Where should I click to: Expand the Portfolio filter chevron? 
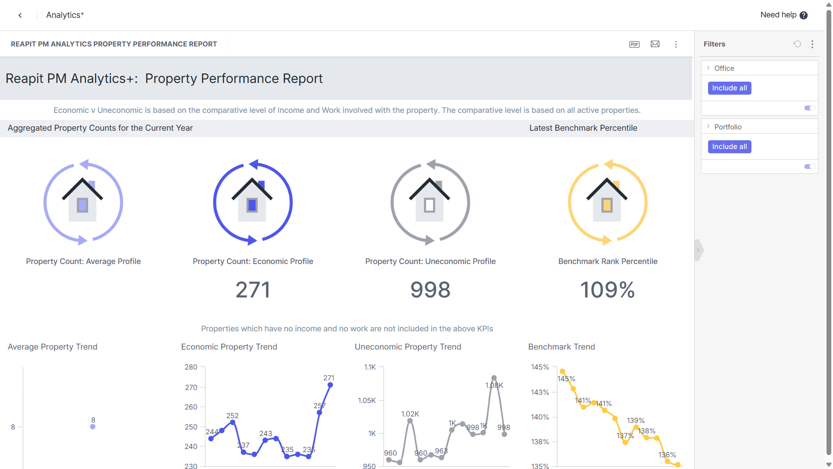pyautogui.click(x=708, y=126)
